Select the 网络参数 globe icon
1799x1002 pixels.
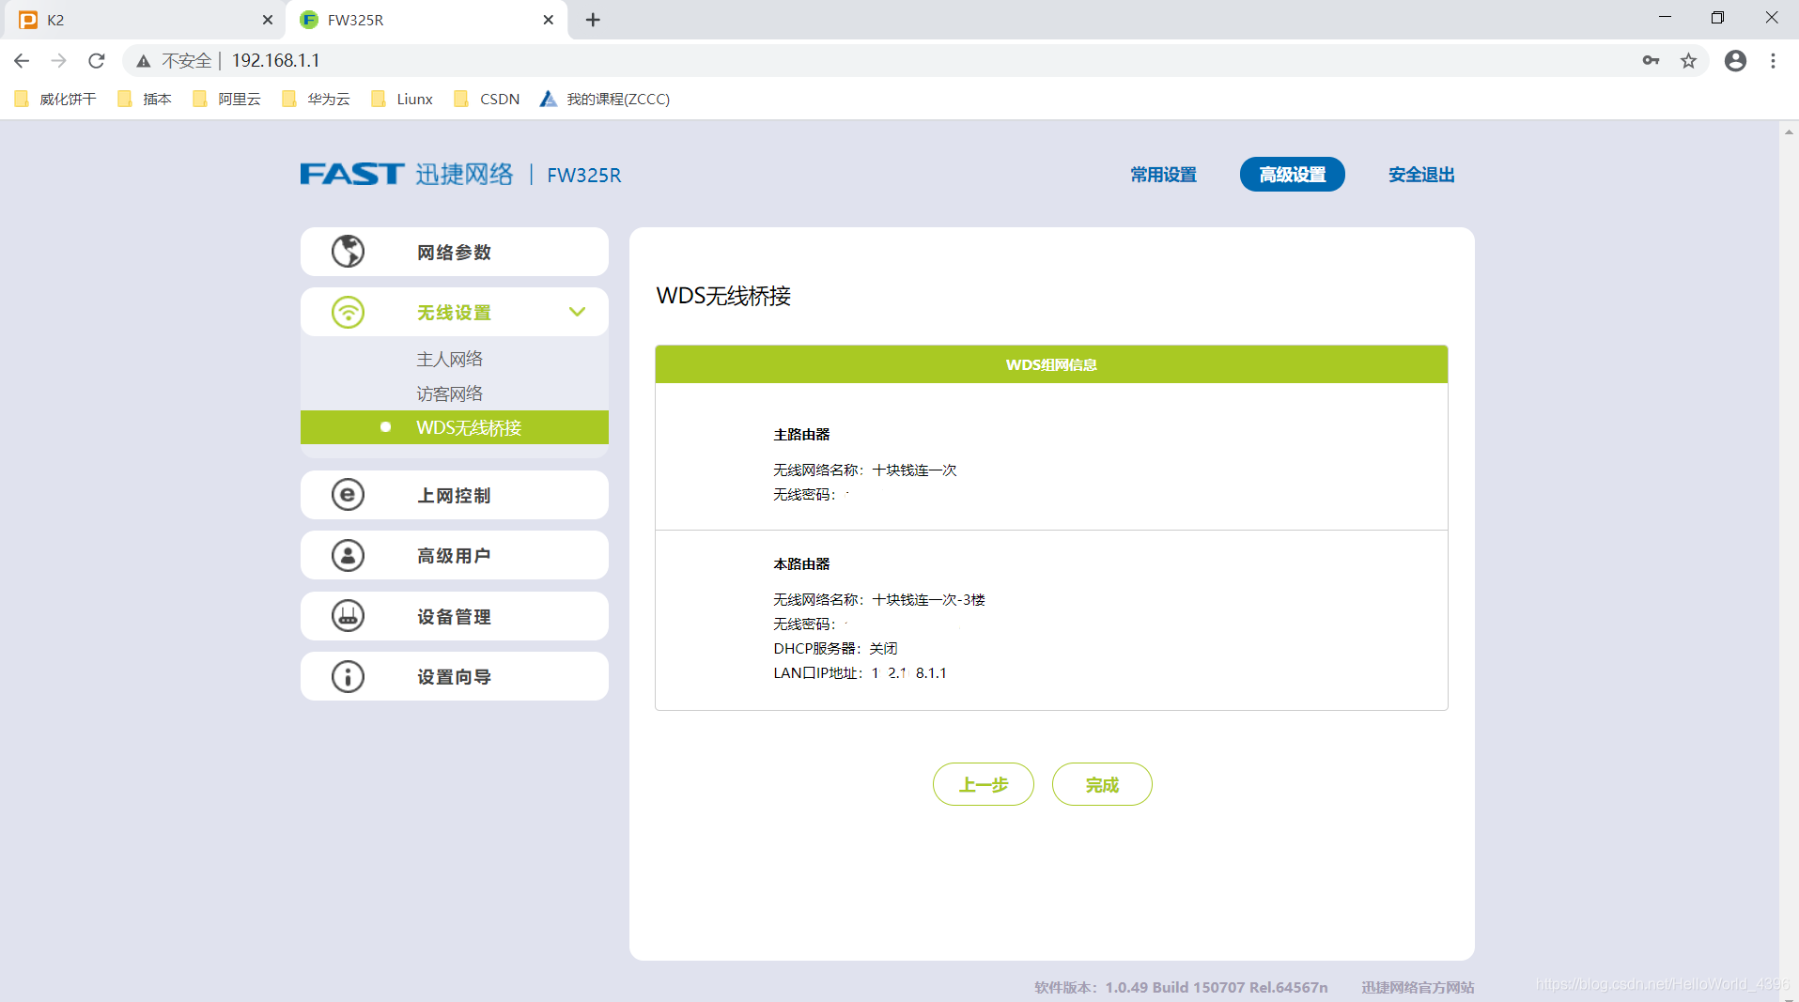point(348,251)
